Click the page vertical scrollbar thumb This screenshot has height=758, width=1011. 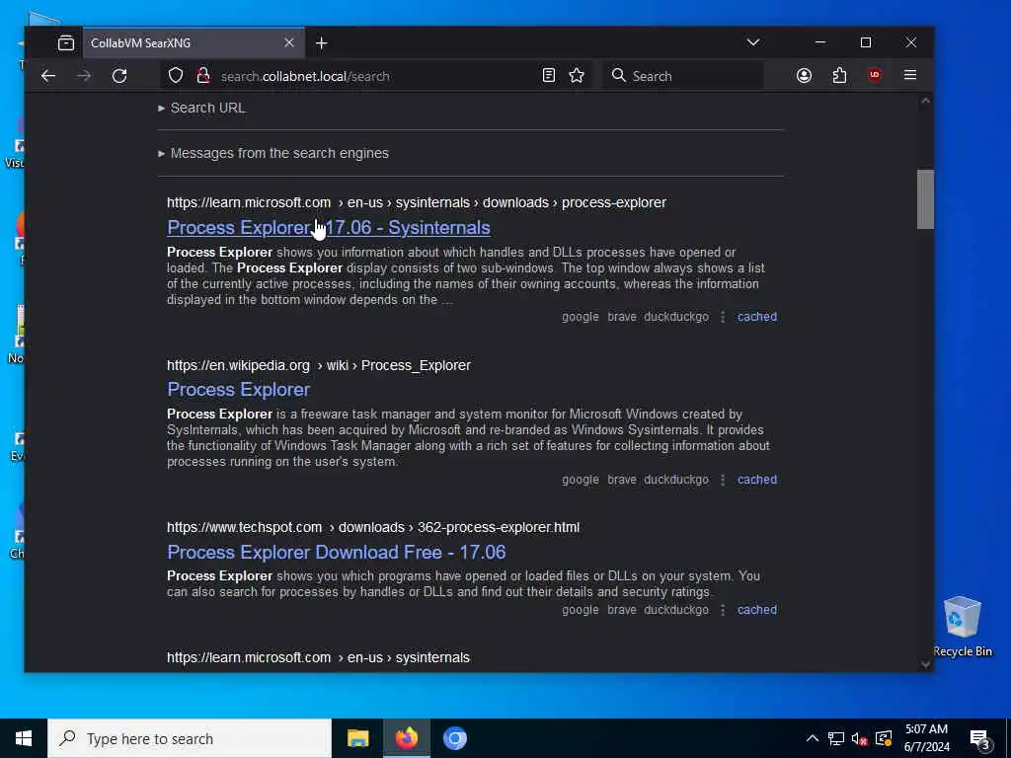(x=925, y=199)
